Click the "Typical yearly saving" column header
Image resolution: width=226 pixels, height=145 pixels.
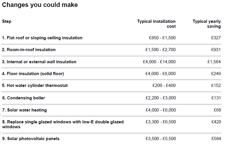point(207,24)
